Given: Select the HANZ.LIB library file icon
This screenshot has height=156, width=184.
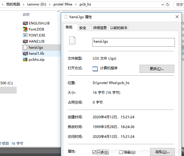Looking at the screenshot, I should (x=25, y=41).
